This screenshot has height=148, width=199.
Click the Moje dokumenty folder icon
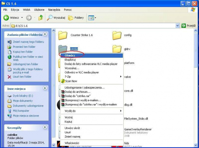click(9, 101)
